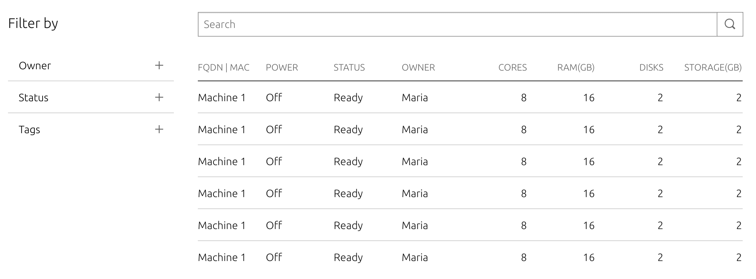756x279 pixels.
Task: Click Maria owner in second row
Action: coord(415,130)
